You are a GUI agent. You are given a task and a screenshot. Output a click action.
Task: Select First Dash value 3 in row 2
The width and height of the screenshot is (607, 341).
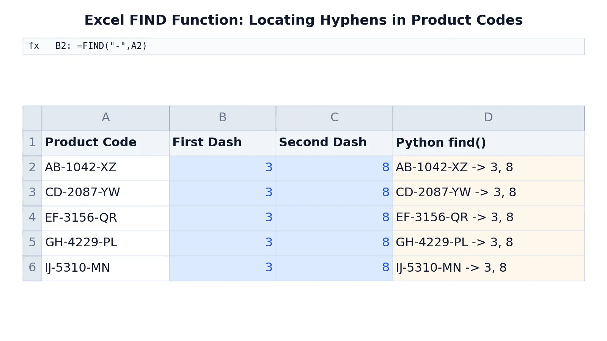(x=222, y=168)
